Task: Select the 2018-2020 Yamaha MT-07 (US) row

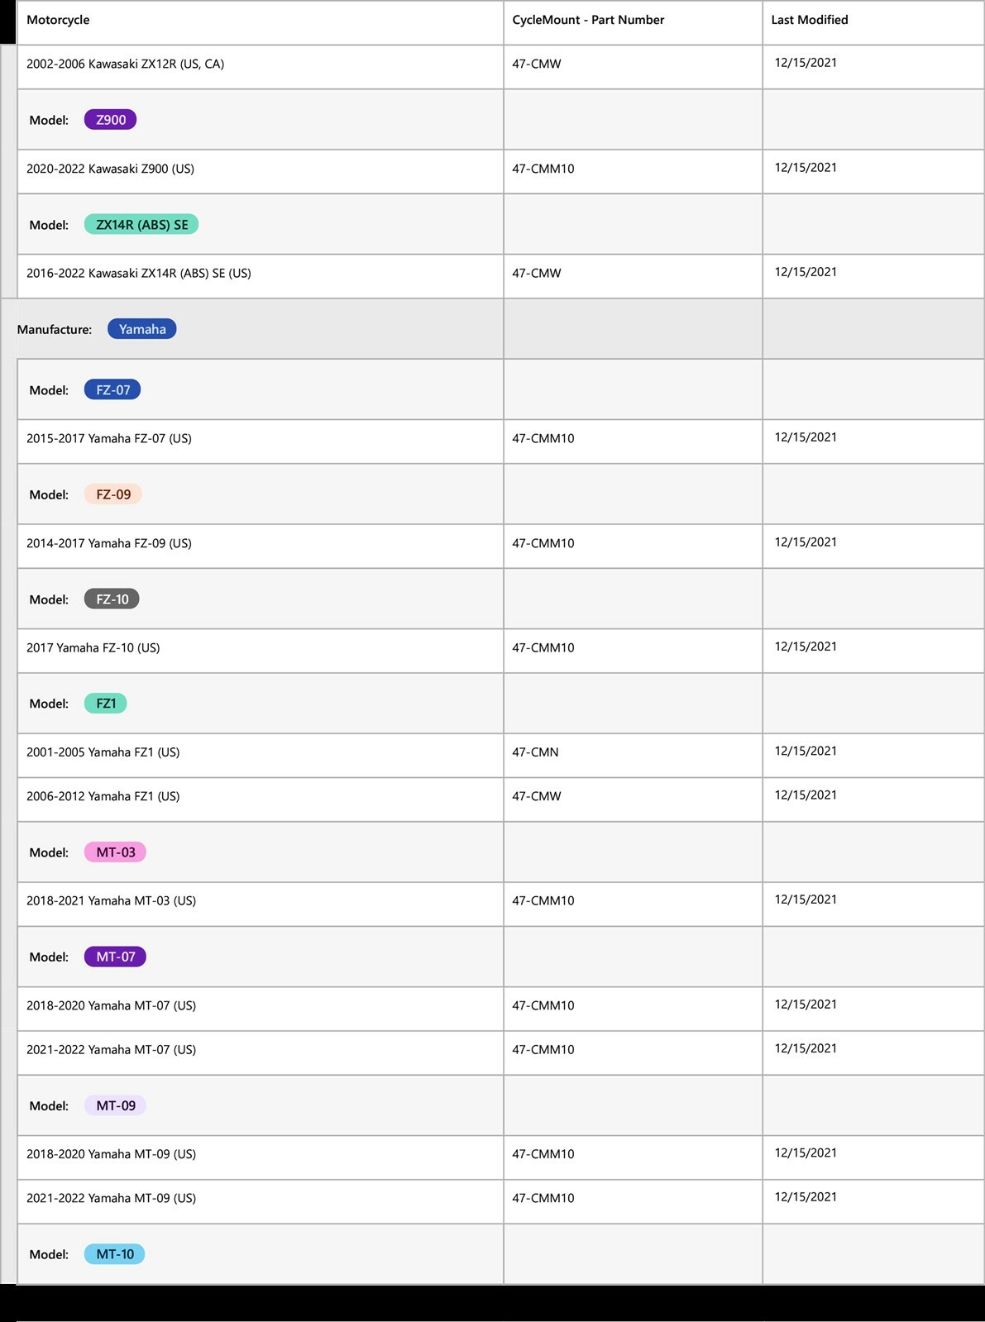Action: 500,1009
